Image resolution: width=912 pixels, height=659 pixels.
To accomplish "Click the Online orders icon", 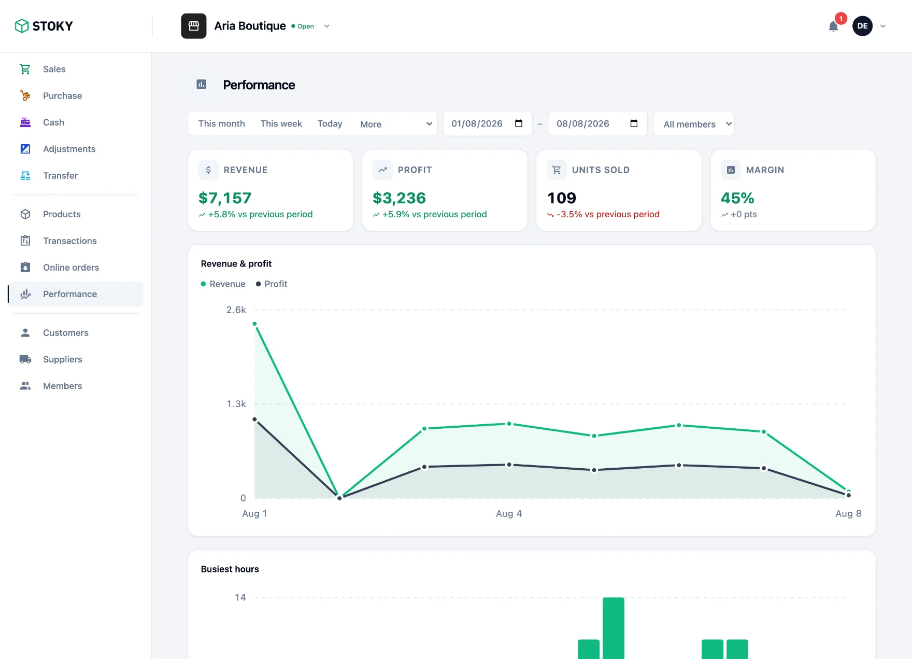I will point(25,267).
